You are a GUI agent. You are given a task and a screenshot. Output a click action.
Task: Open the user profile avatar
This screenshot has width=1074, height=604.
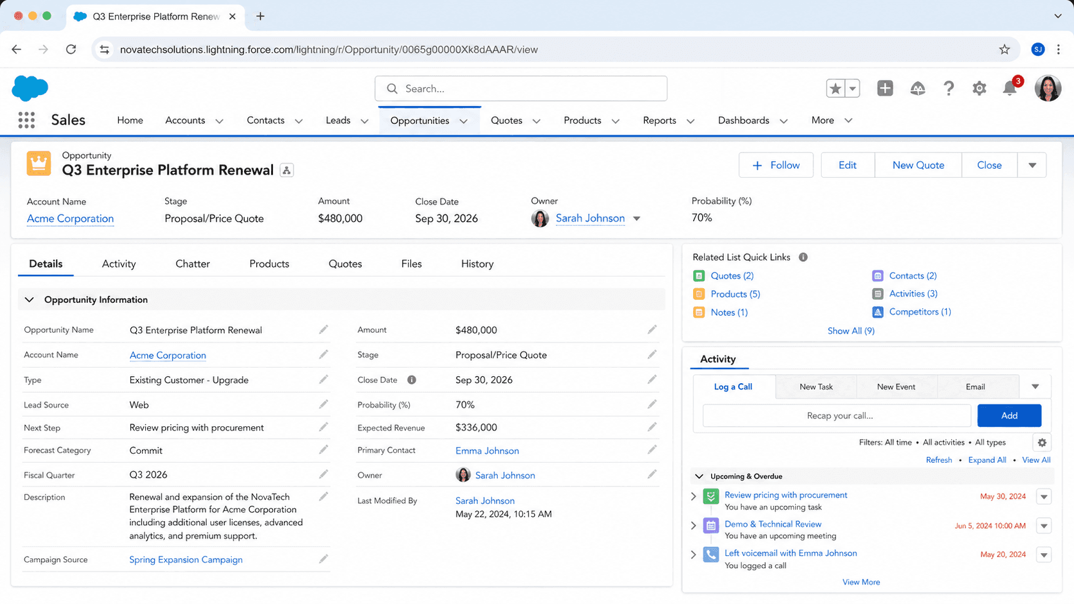(x=1048, y=89)
